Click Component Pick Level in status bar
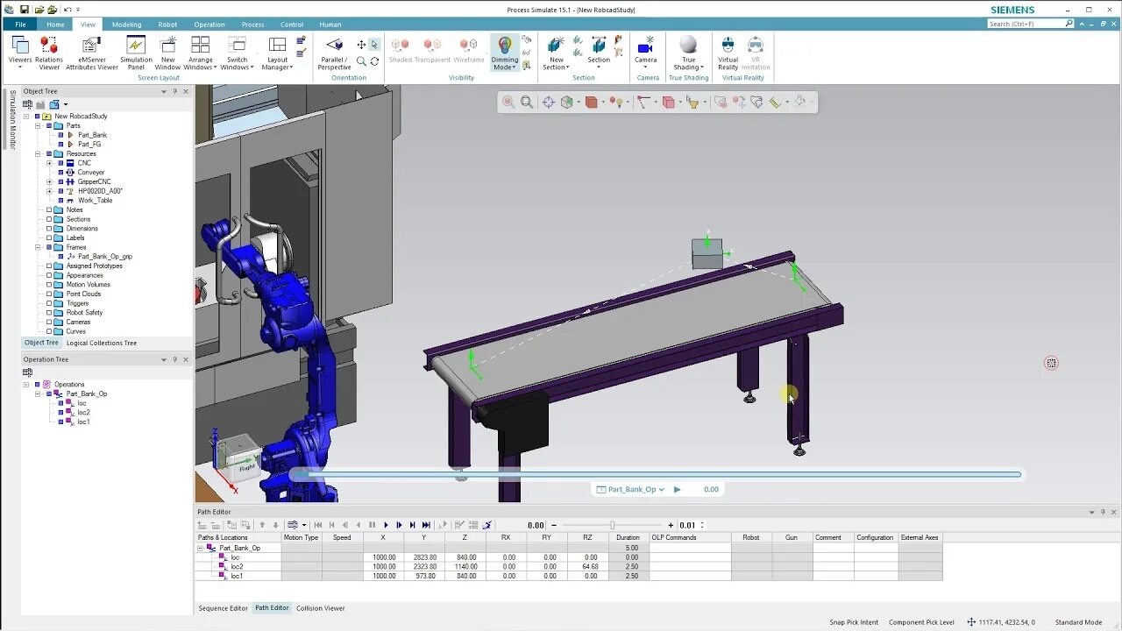This screenshot has width=1122, height=631. click(921, 622)
